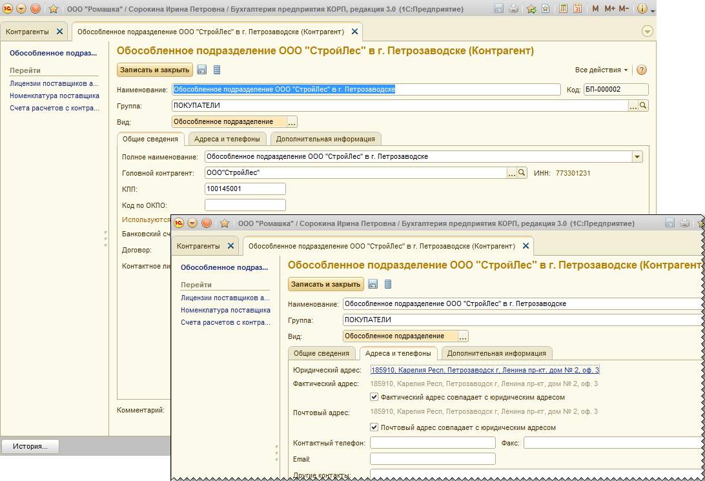Viewport: 705px width, 481px height.
Task: Click the print icon in the top toolbar
Action: tap(513, 9)
